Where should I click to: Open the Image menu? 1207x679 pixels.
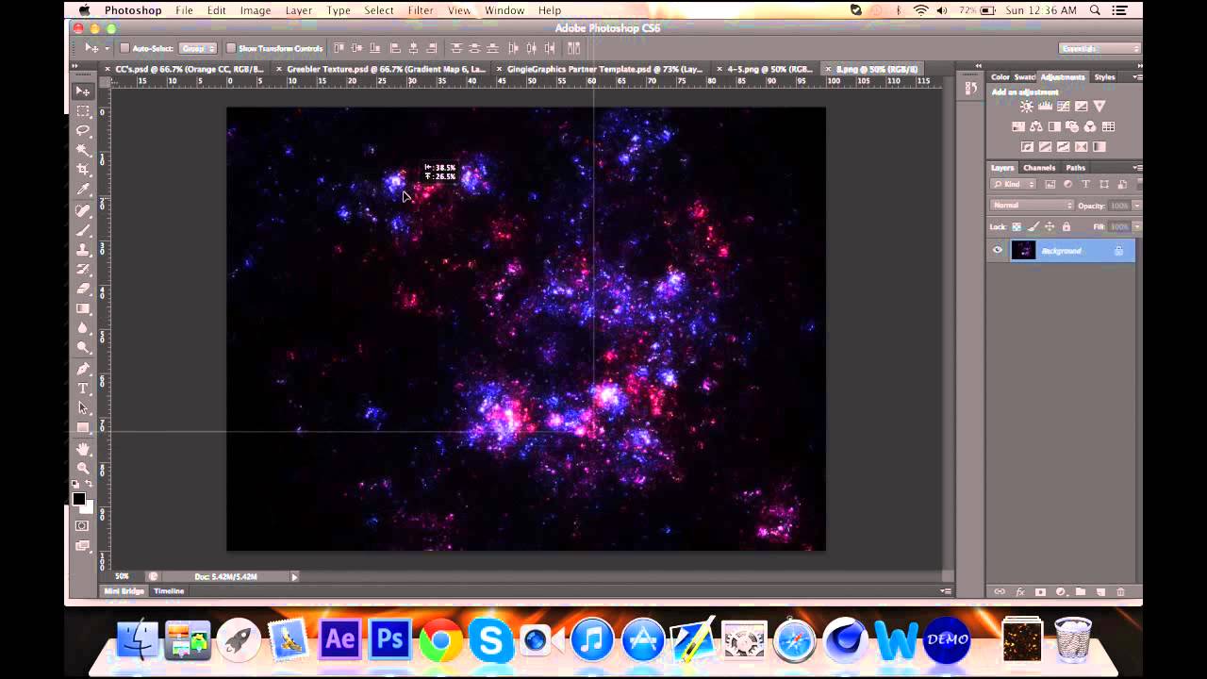(256, 10)
